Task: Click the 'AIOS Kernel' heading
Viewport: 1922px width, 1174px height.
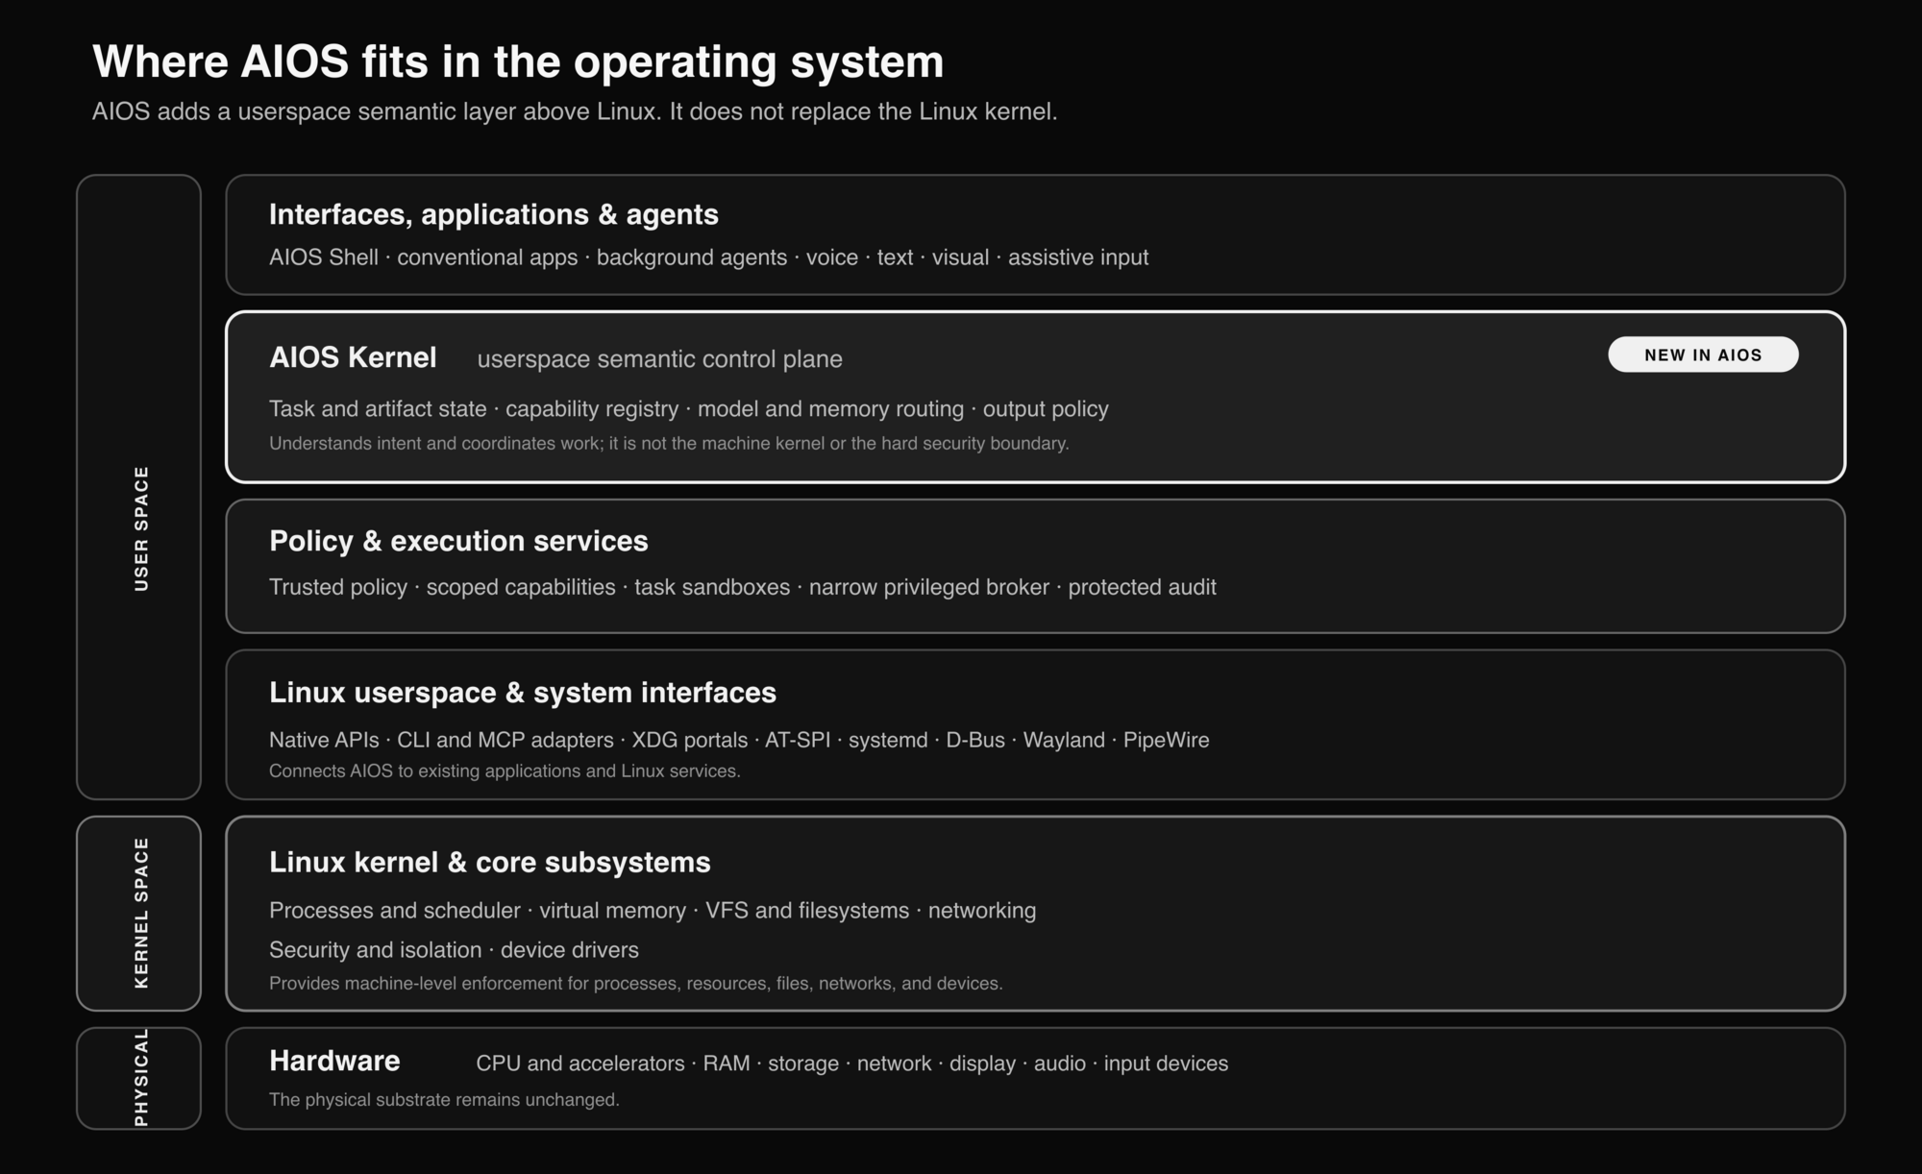Action: click(x=353, y=357)
